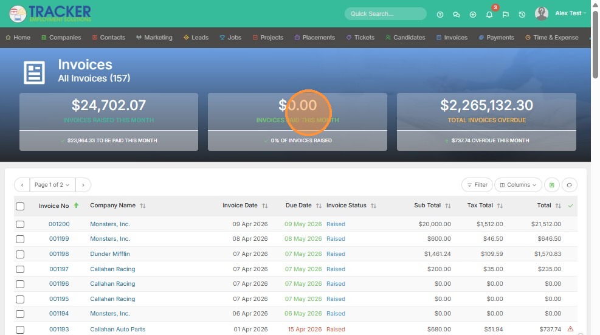Select checkbox for invoice 001194
Screen dimensions: 600x335
tap(20, 314)
